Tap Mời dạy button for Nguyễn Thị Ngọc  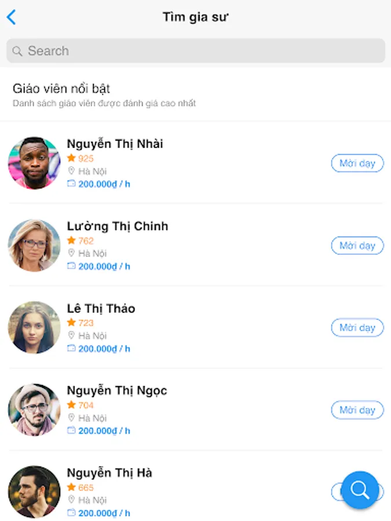click(x=357, y=410)
